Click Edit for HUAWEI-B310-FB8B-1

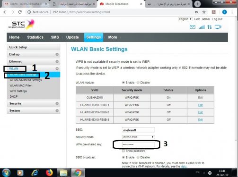200,105
